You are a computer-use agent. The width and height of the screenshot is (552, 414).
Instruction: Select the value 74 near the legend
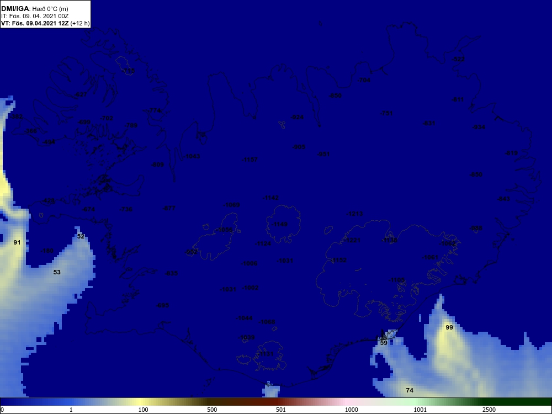410,390
